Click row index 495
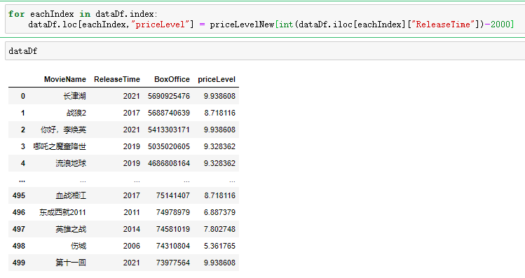The image size is (525, 278). tap(19, 195)
